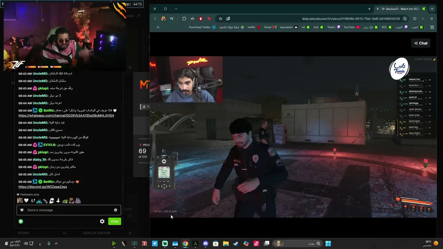Open the discord.gg invite link in chat
The image size is (443, 249).
(x=43, y=187)
